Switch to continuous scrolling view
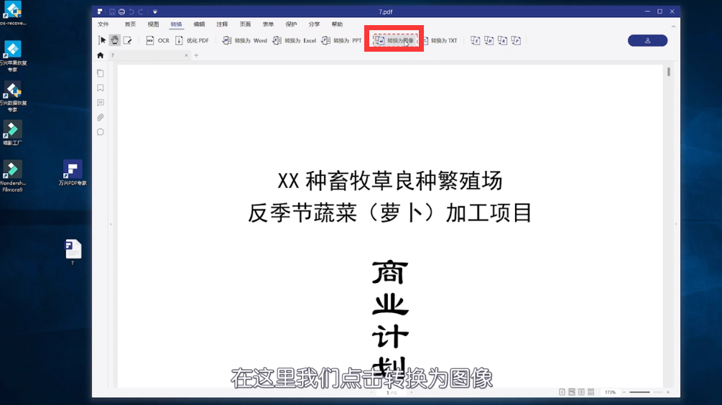Viewport: 722px width, 405px height. coord(571,392)
